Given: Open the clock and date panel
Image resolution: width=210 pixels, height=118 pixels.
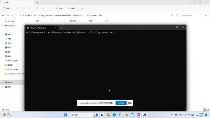Looking at the screenshot, I should [x=200, y=115].
